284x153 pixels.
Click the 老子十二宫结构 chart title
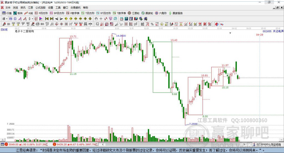click(x=24, y=31)
